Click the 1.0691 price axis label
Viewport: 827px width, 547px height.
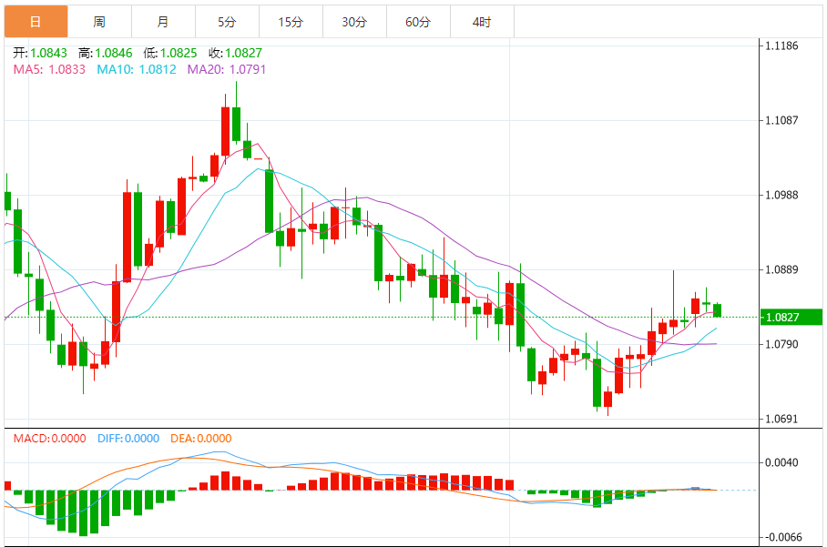(x=781, y=420)
